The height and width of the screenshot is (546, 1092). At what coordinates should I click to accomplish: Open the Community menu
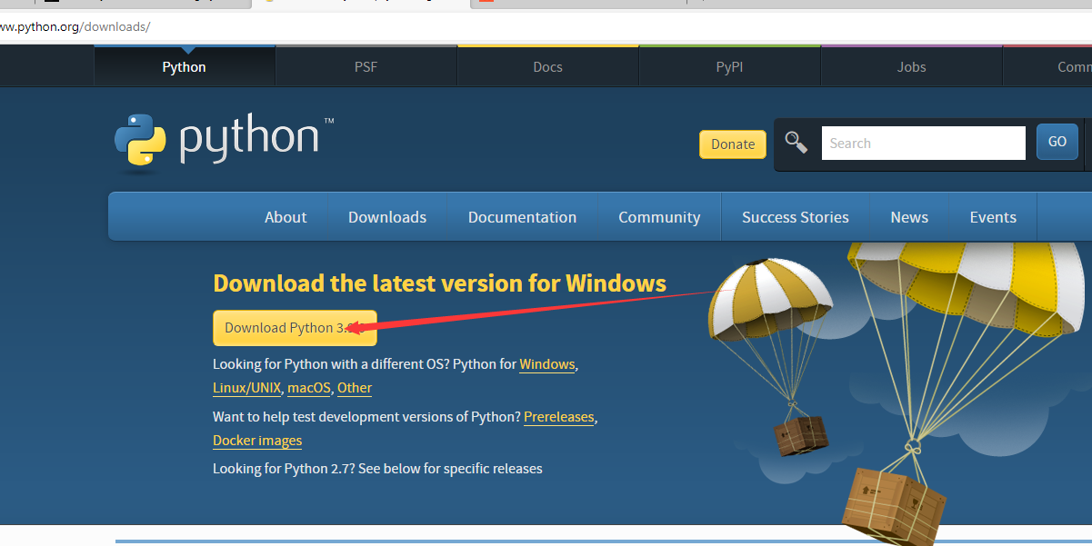pyautogui.click(x=659, y=217)
